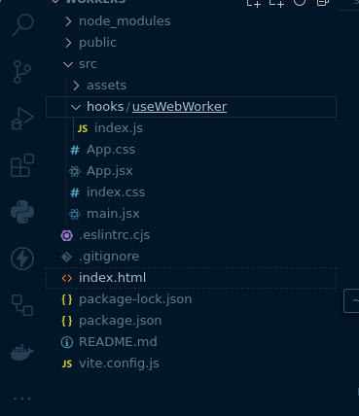The width and height of the screenshot is (359, 416).
Task: Open the vite.config.js file
Action: 191,364
